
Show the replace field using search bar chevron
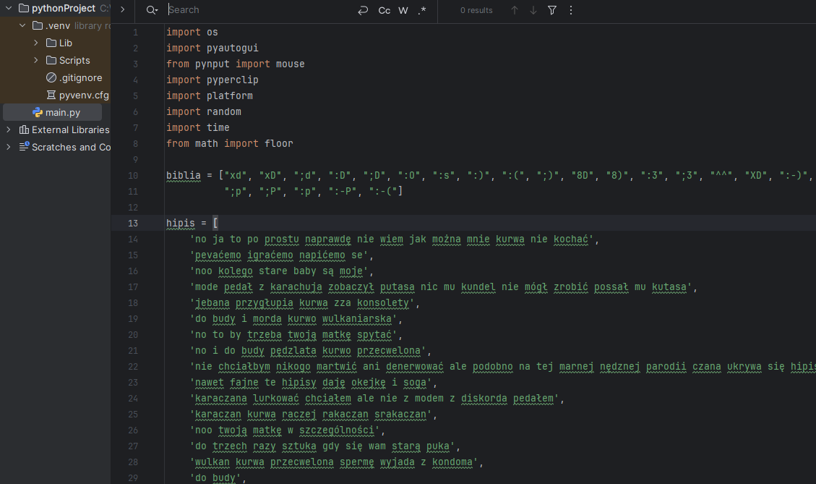pos(122,10)
